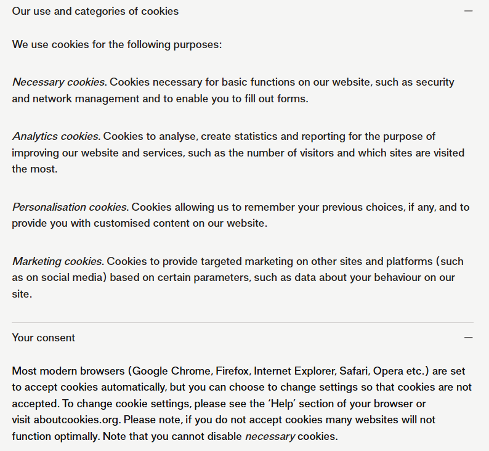Screen dimensions: 489x451
Task: Click the italic word 'necessary' in last paragraph
Action: tap(270, 437)
